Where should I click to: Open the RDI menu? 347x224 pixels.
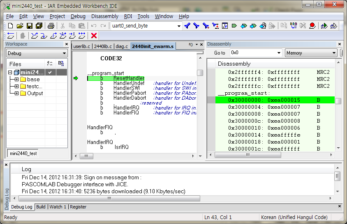coord(128,16)
